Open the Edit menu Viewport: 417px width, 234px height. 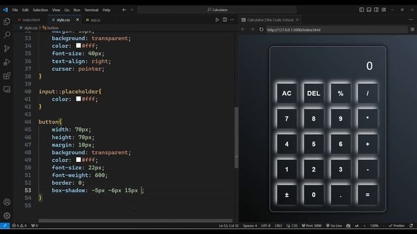pyautogui.click(x=25, y=10)
